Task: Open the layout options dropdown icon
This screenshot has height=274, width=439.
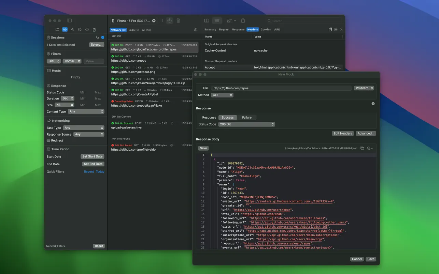Action: 231,20
